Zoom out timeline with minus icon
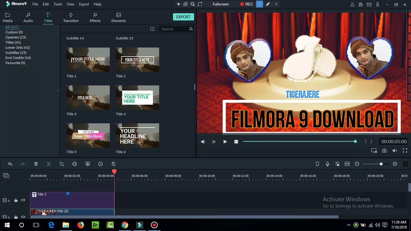The width and height of the screenshot is (411, 231). point(357,164)
